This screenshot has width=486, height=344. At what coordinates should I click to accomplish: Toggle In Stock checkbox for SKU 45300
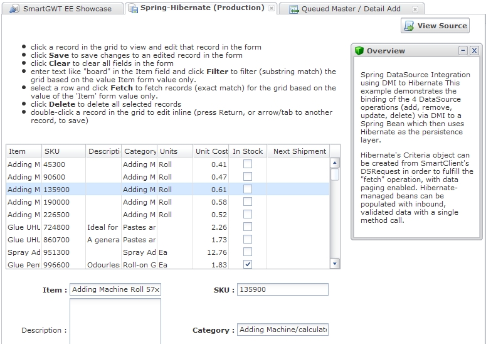point(248,164)
